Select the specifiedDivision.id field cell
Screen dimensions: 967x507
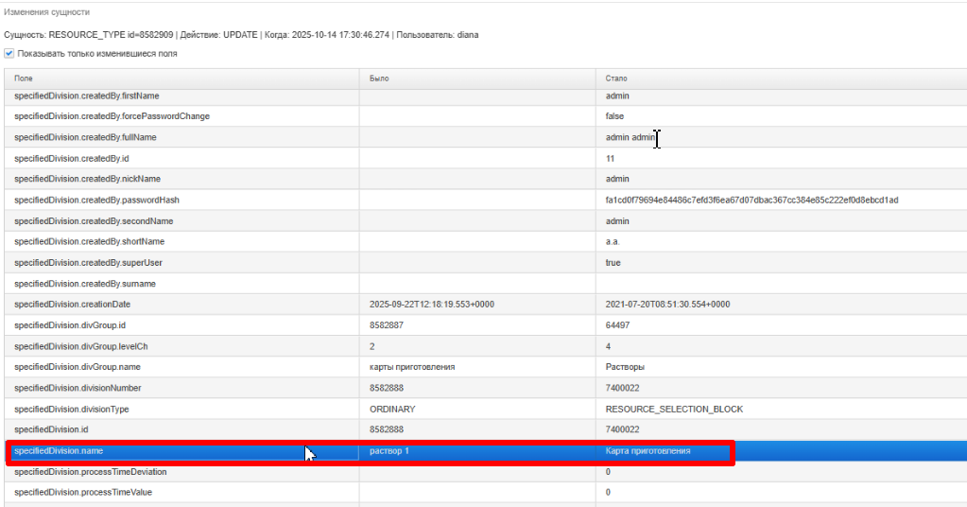click(181, 429)
